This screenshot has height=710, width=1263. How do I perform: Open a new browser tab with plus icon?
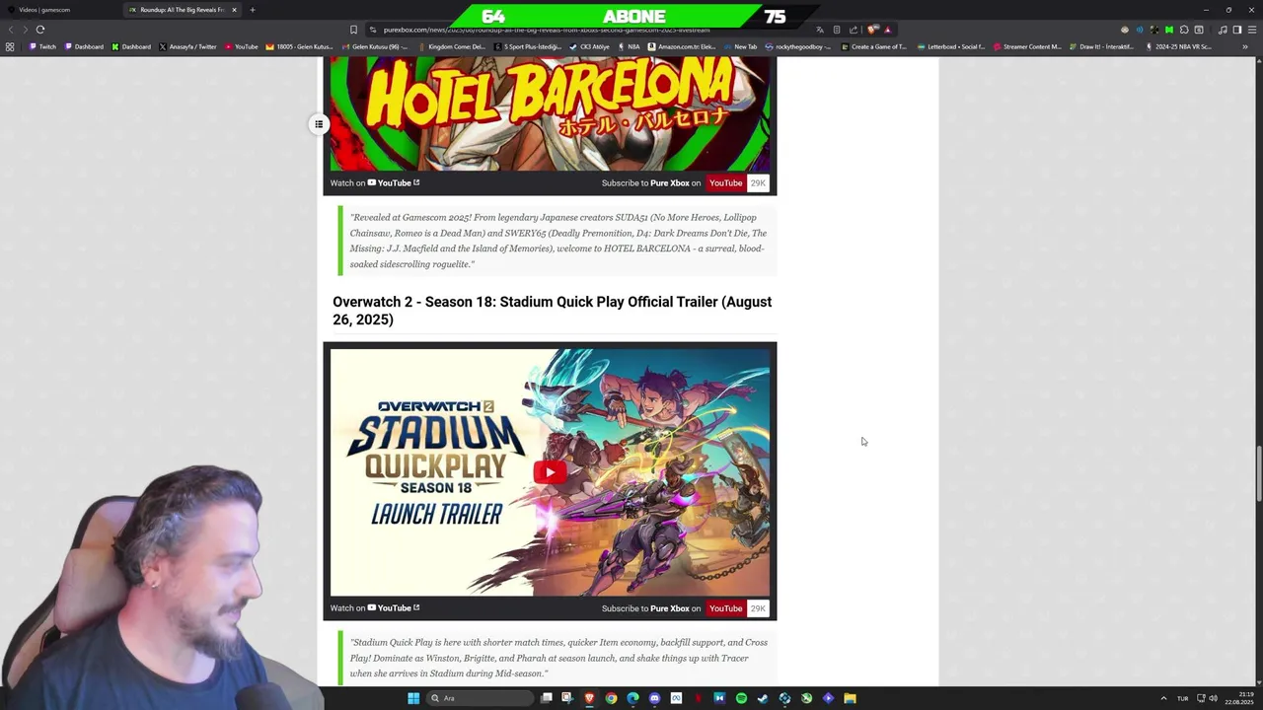(x=253, y=10)
